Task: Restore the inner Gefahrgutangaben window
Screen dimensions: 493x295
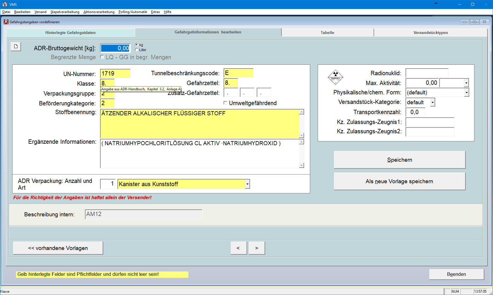Action: (474, 22)
